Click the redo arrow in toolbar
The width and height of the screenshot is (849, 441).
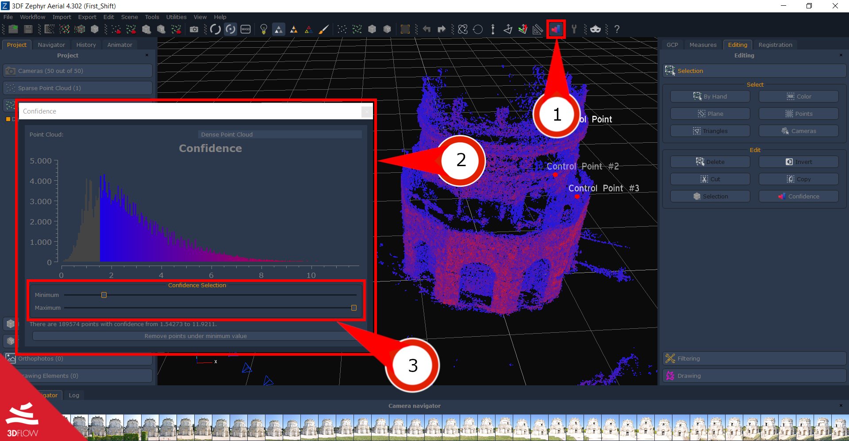pos(442,29)
